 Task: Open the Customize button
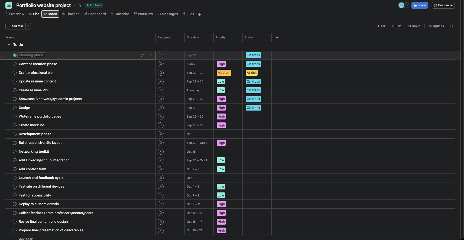pyautogui.click(x=443, y=5)
